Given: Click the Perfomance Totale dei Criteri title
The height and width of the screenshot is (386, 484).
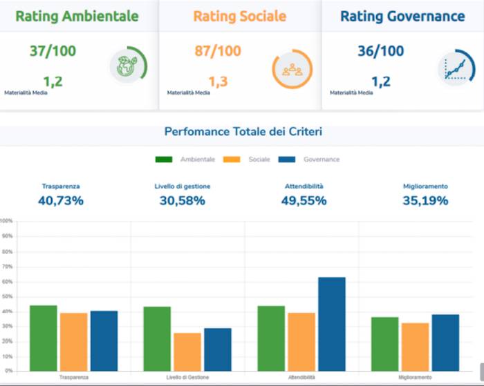Looking at the screenshot, I should click(x=243, y=132).
